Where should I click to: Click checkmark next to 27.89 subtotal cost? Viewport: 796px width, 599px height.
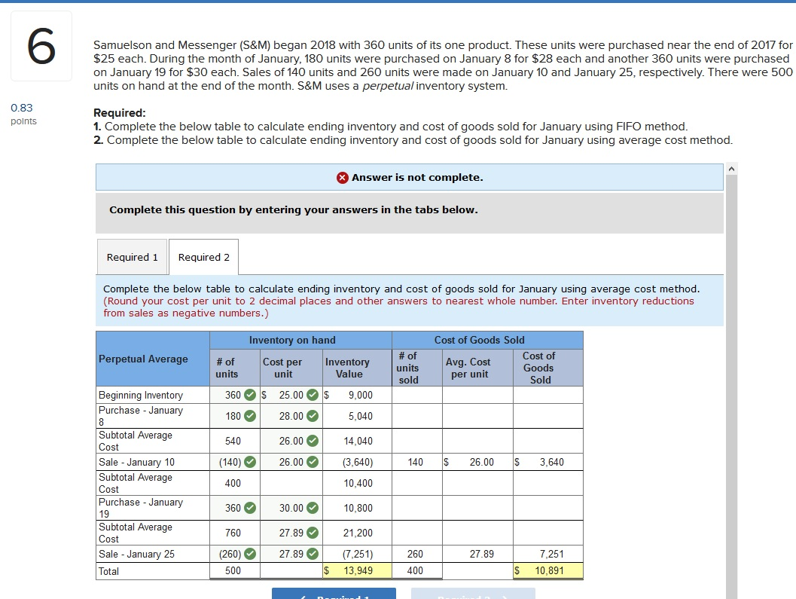312,533
